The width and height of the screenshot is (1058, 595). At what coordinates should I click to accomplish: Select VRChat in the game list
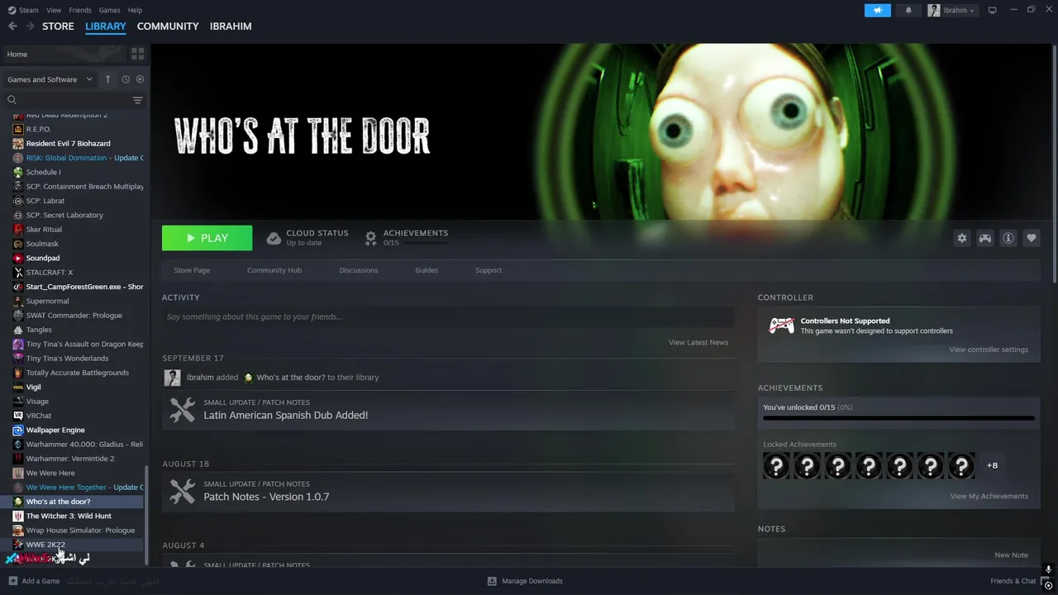[73, 416]
